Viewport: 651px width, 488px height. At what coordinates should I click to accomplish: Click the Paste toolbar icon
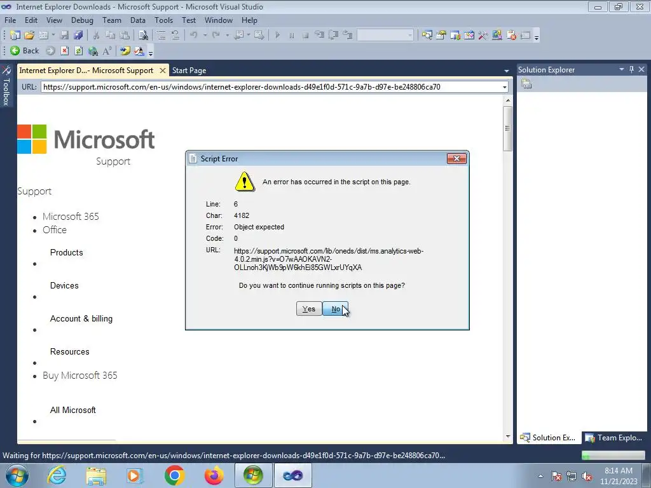pos(124,36)
